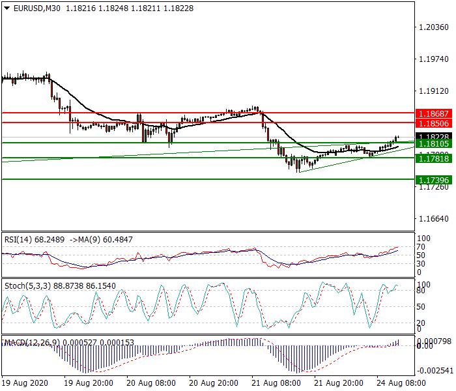The height and width of the screenshot is (391, 456).
Task: Click the current price label 1.18228
Action: tap(434, 136)
